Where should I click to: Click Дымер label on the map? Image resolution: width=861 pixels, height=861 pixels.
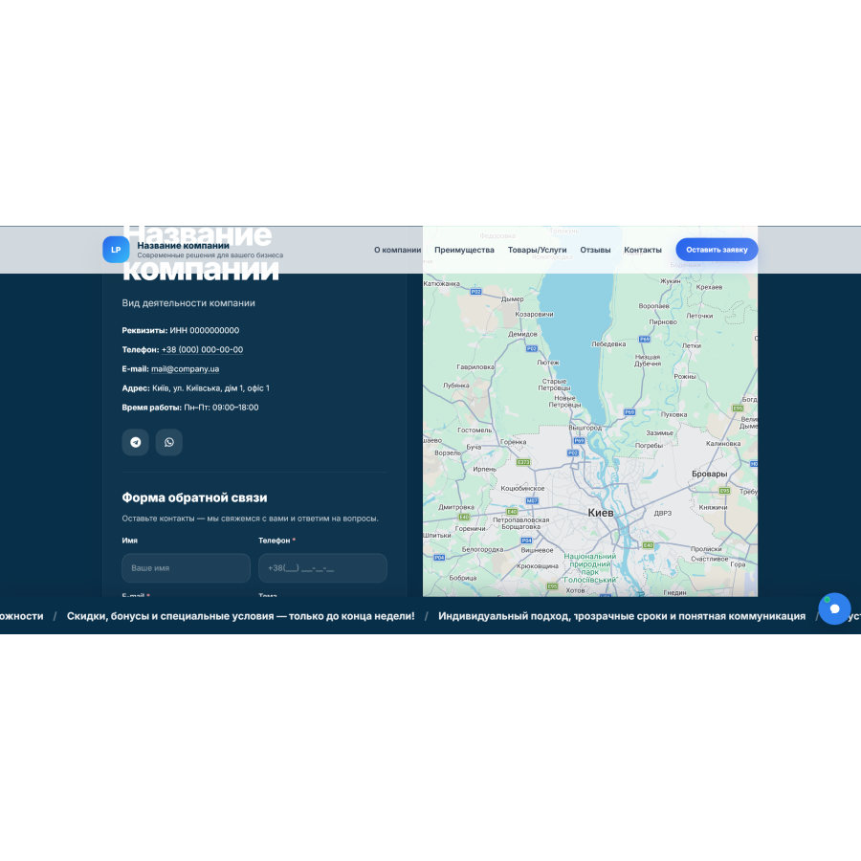coord(513,299)
